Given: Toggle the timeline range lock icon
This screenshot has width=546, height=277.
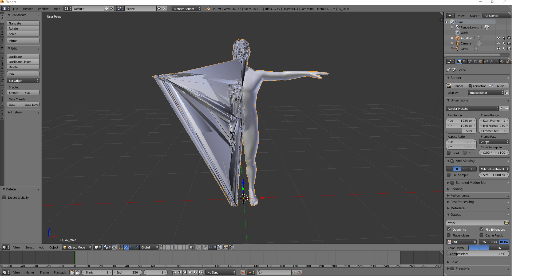Looking at the screenshot, I should click(x=77, y=272).
